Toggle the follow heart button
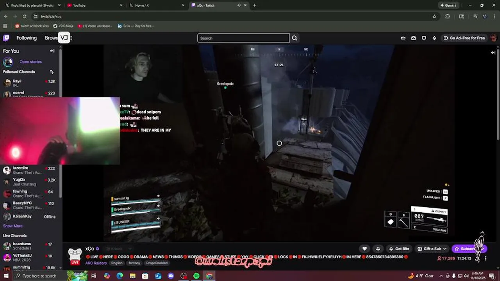The width and height of the screenshot is (500, 281). tap(364, 249)
